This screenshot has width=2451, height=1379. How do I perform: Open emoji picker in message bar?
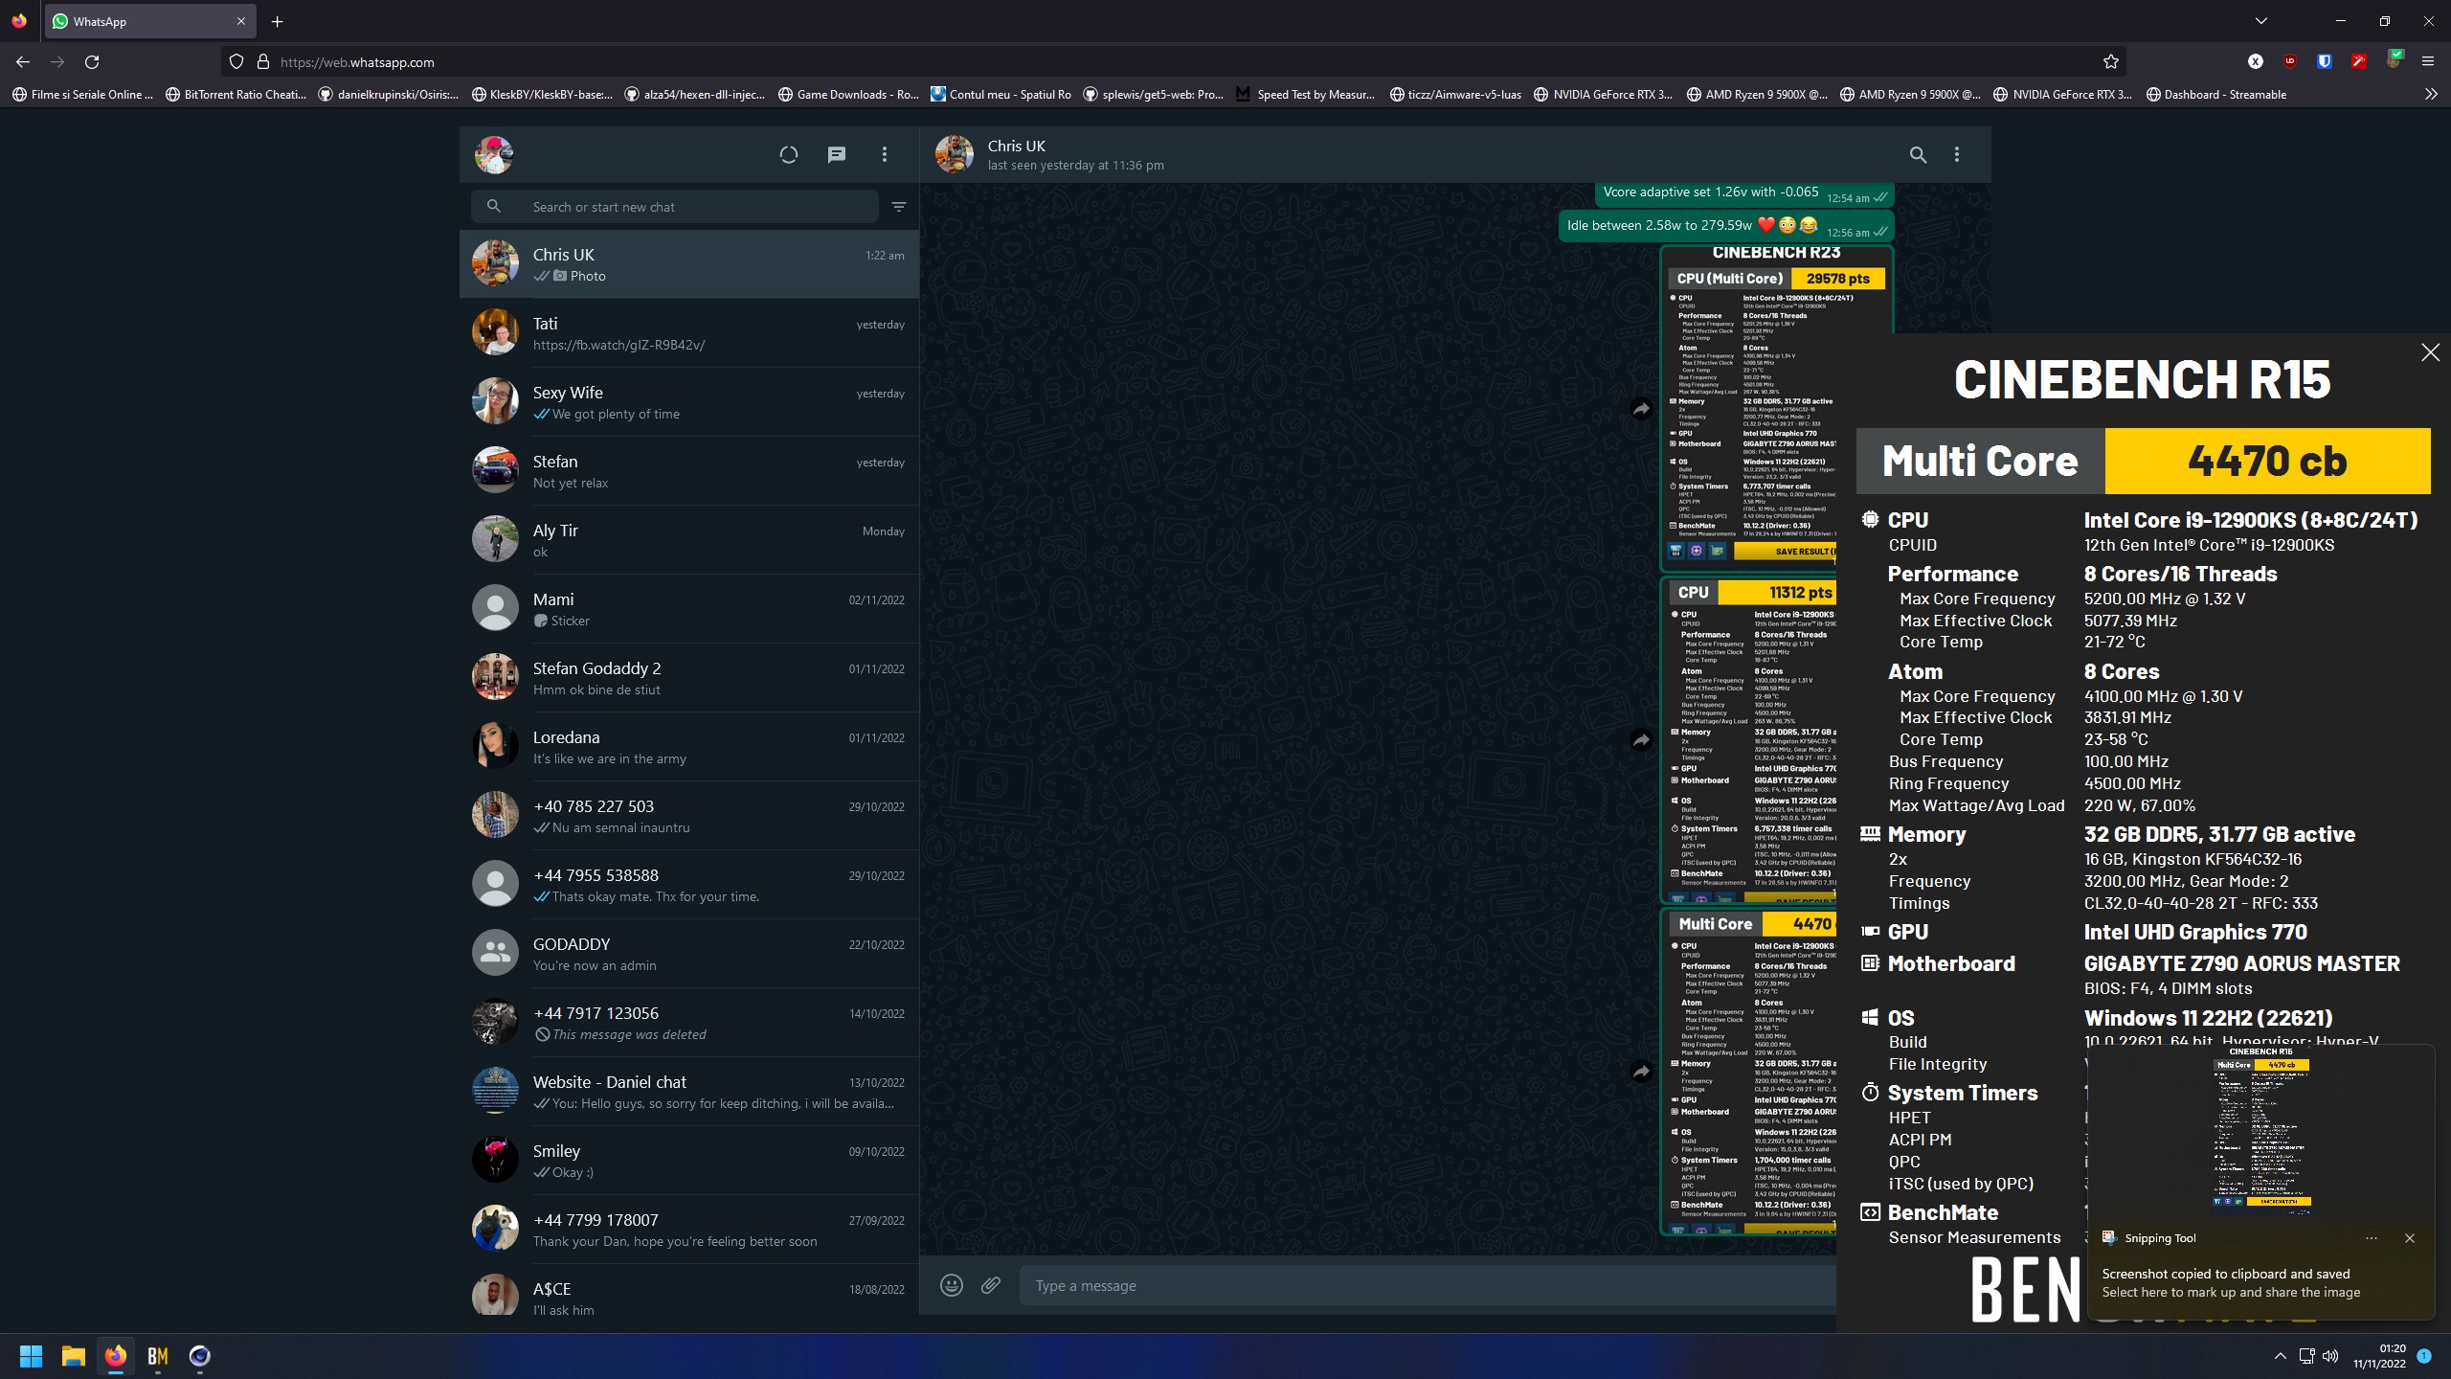(951, 1285)
